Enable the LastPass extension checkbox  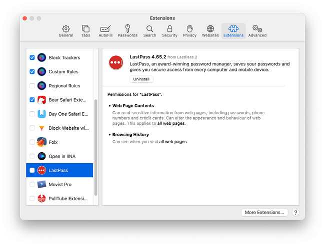pos(32,170)
